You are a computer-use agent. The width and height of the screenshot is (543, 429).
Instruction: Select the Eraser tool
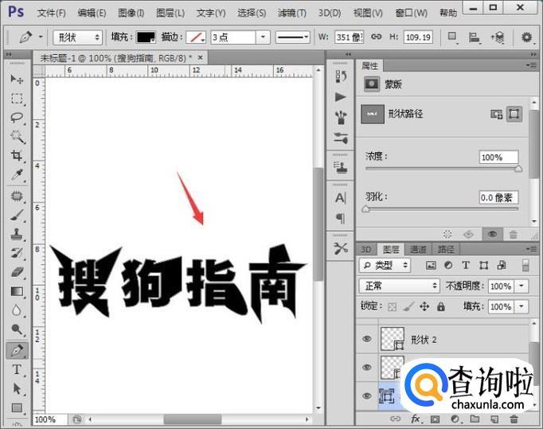click(17, 272)
